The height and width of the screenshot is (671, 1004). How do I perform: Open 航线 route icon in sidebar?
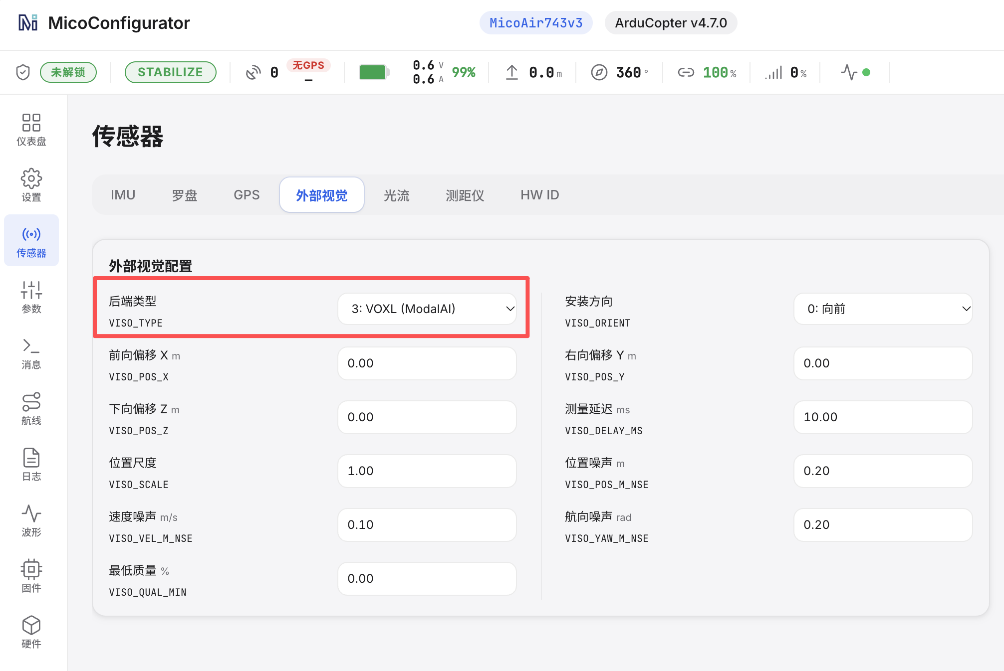[x=31, y=409]
